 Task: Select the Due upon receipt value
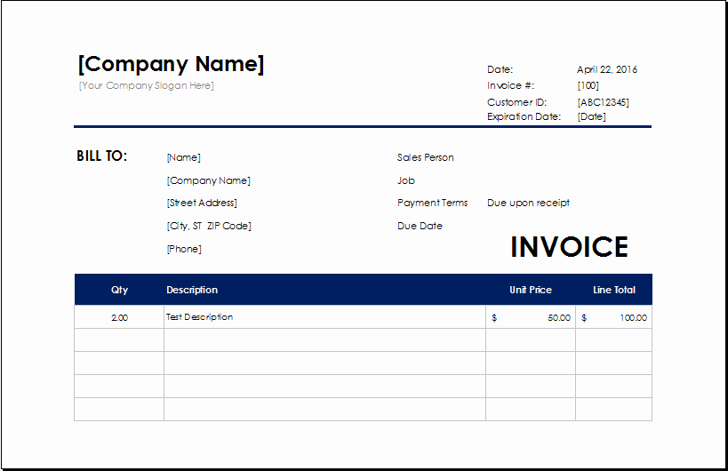click(528, 203)
